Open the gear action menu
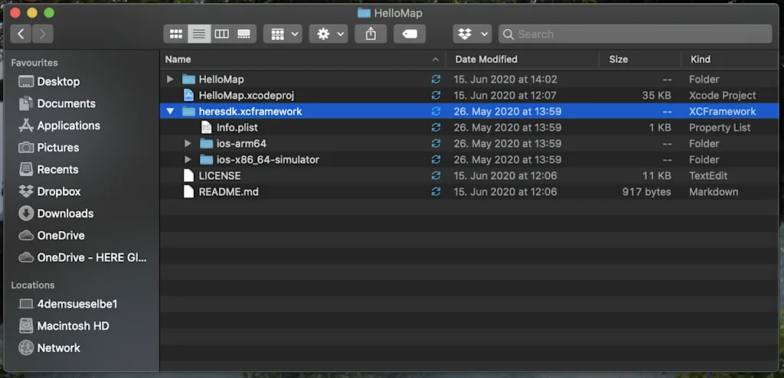This screenshot has height=378, width=784. (328, 34)
